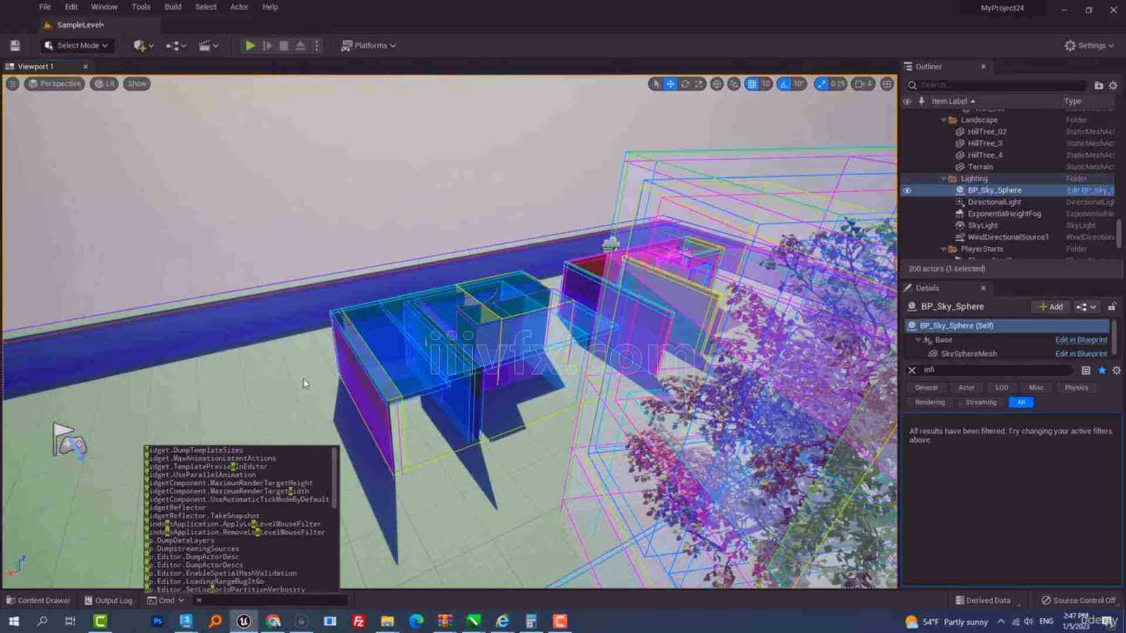Open the Select Mode dropdown
The height and width of the screenshot is (633, 1126).
coord(78,46)
